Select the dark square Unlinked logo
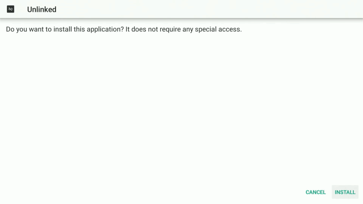The width and height of the screenshot is (363, 204). coord(10,9)
